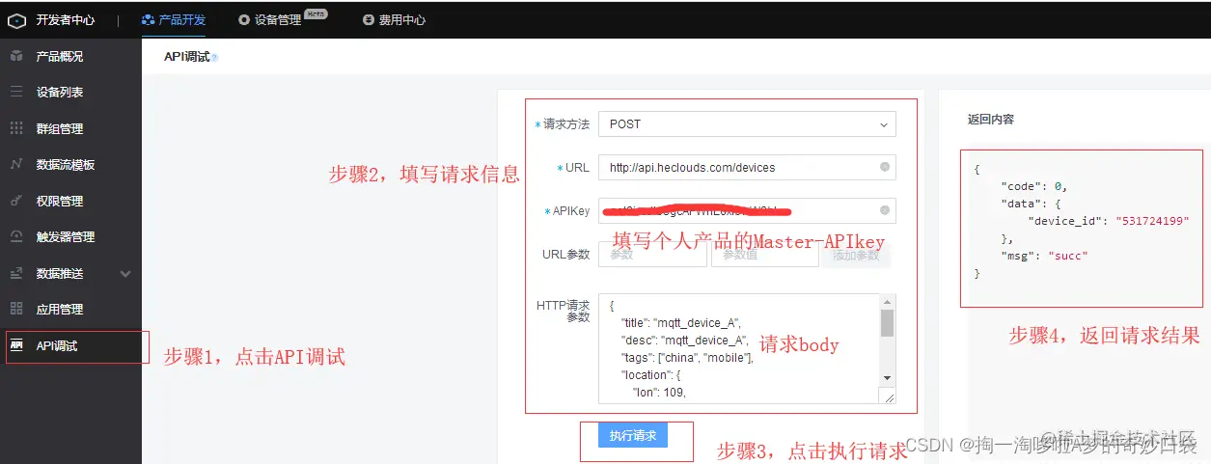Open 产品概况 in the sidebar
The image size is (1211, 464).
(x=60, y=56)
